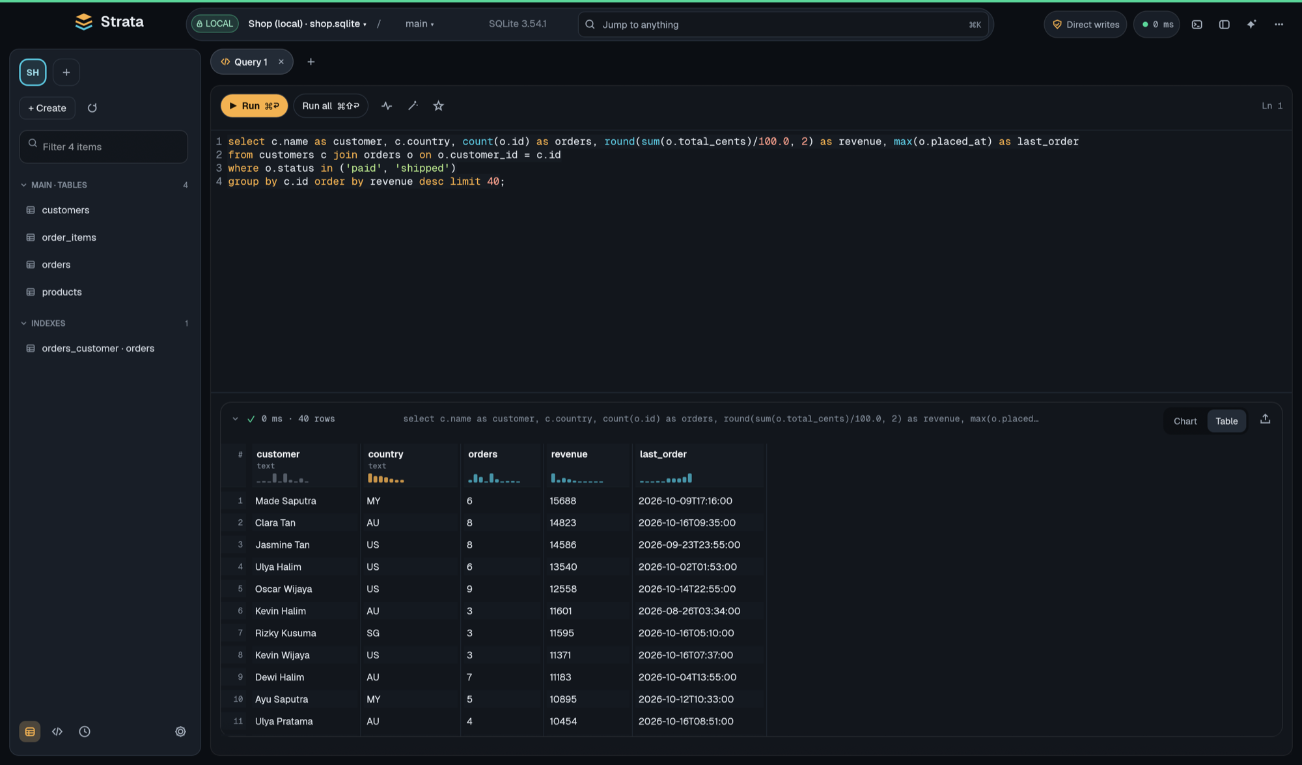
Task: Open the queries code icon in sidebar footer
Action: tap(57, 731)
